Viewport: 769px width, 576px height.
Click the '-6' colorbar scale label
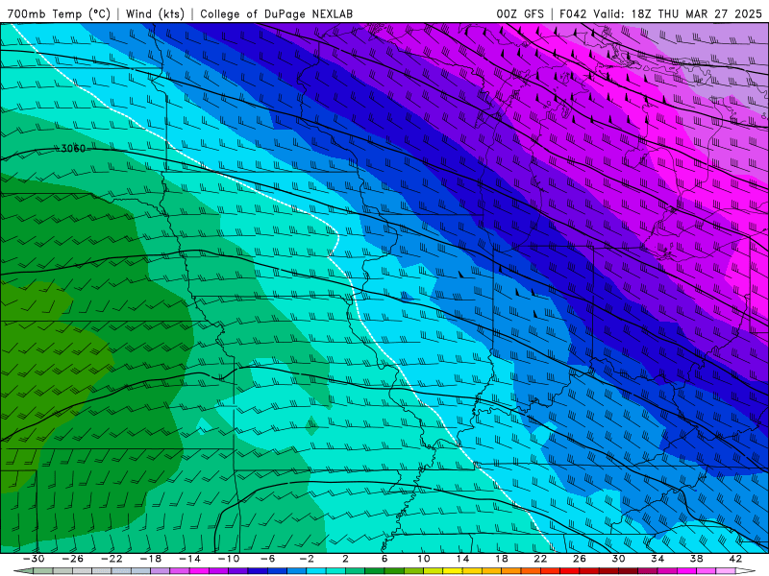(267, 559)
